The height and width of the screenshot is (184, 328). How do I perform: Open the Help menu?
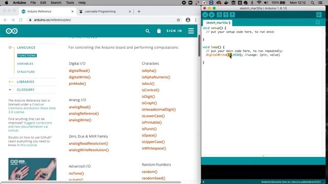(82, 3)
